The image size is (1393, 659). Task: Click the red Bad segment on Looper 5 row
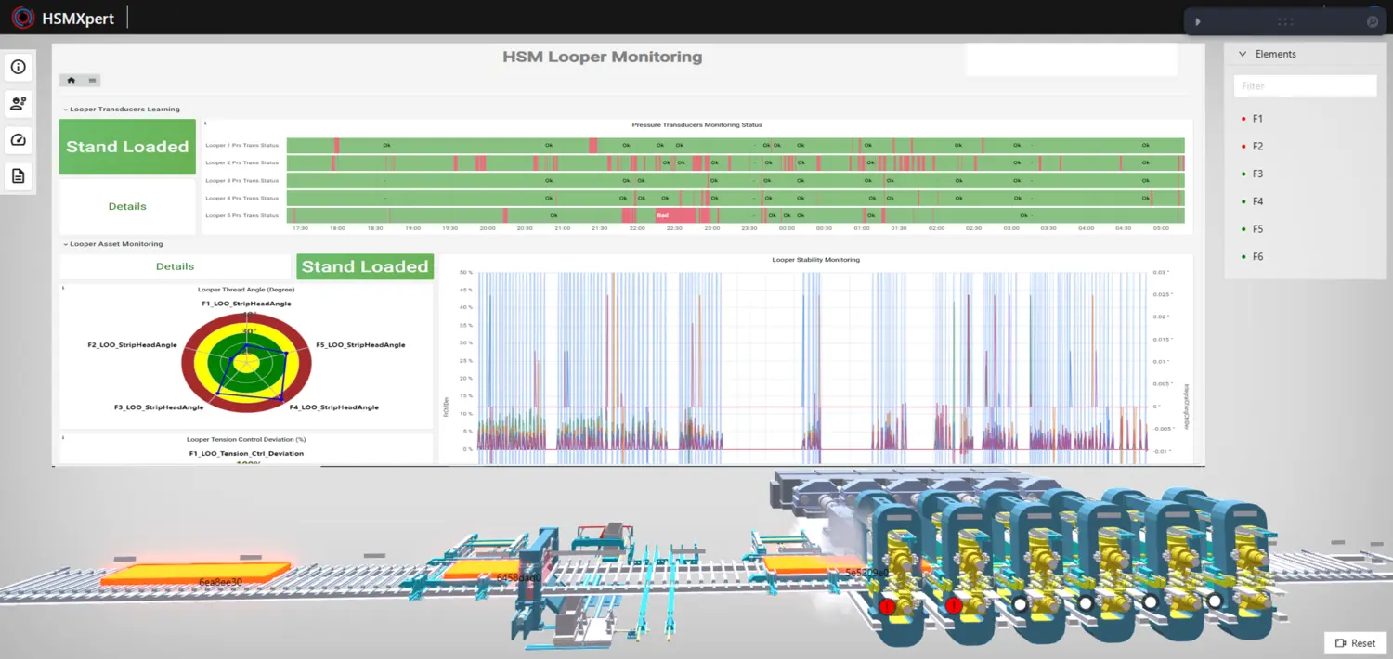675,215
